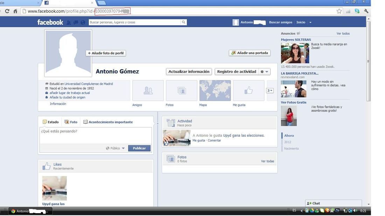Click the Facebook logo

50,22
